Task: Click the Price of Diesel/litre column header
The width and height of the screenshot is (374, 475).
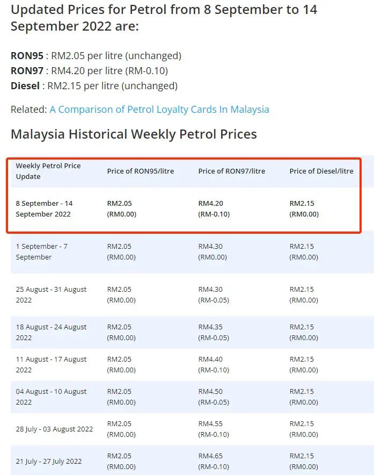Action: (x=321, y=171)
